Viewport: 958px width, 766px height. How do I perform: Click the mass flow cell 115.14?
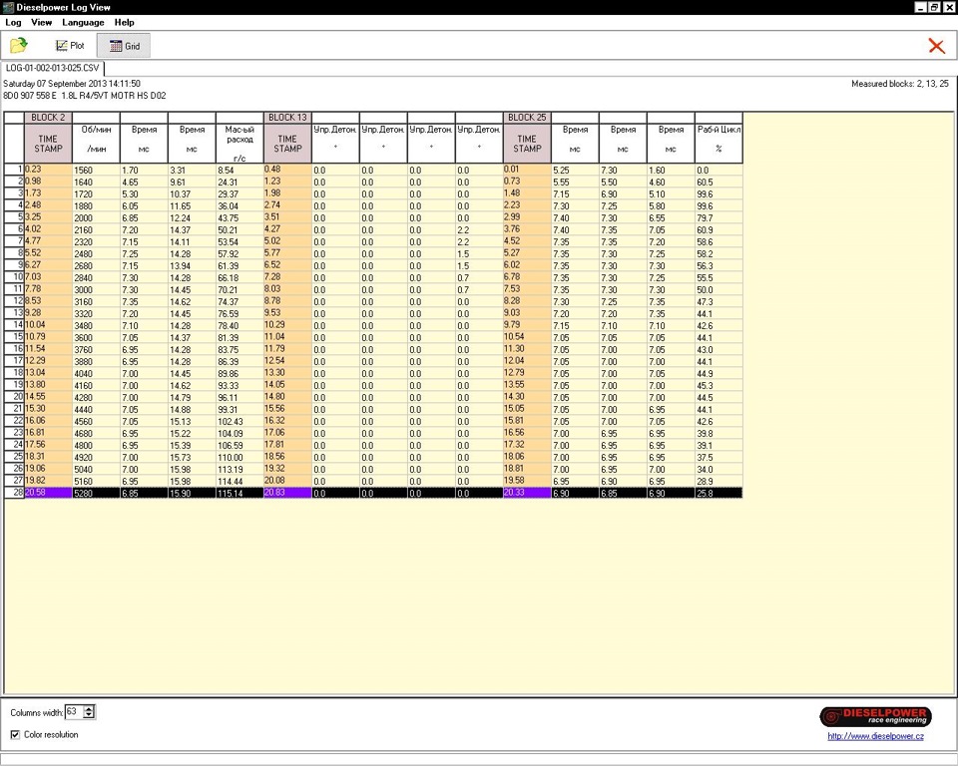239,493
